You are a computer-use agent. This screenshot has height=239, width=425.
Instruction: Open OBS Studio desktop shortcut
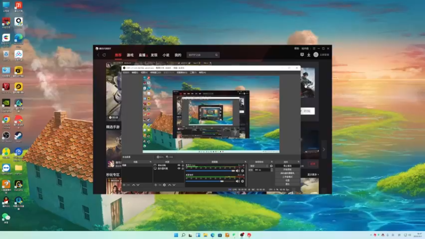pyautogui.click(x=6, y=136)
